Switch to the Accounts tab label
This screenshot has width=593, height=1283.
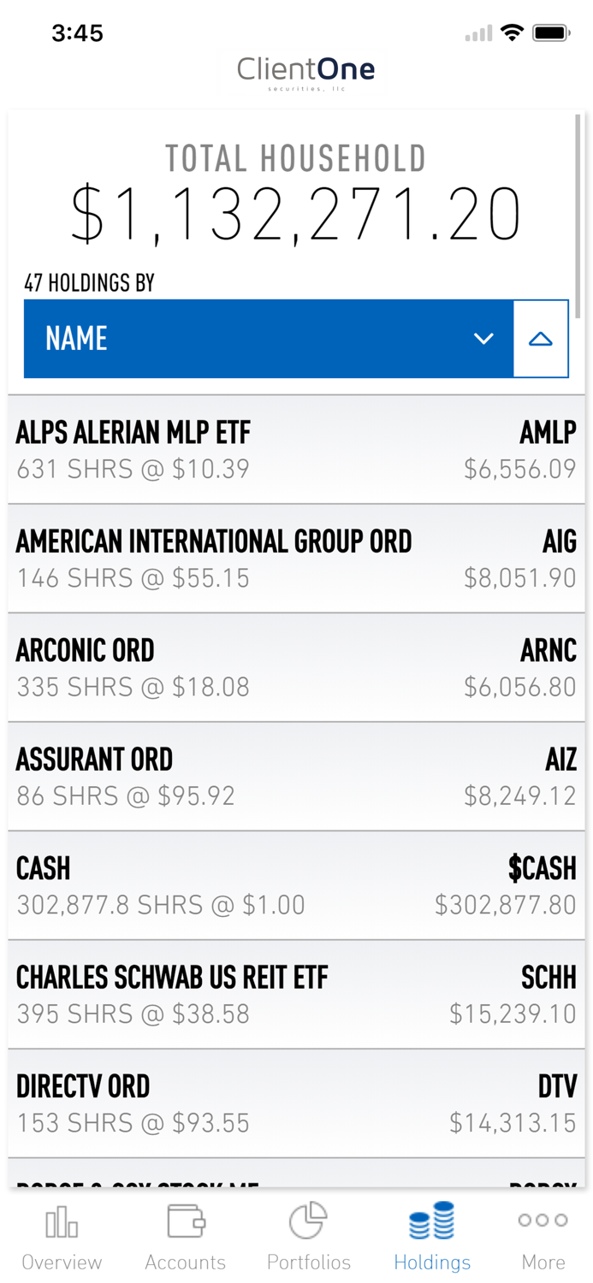(x=186, y=1262)
